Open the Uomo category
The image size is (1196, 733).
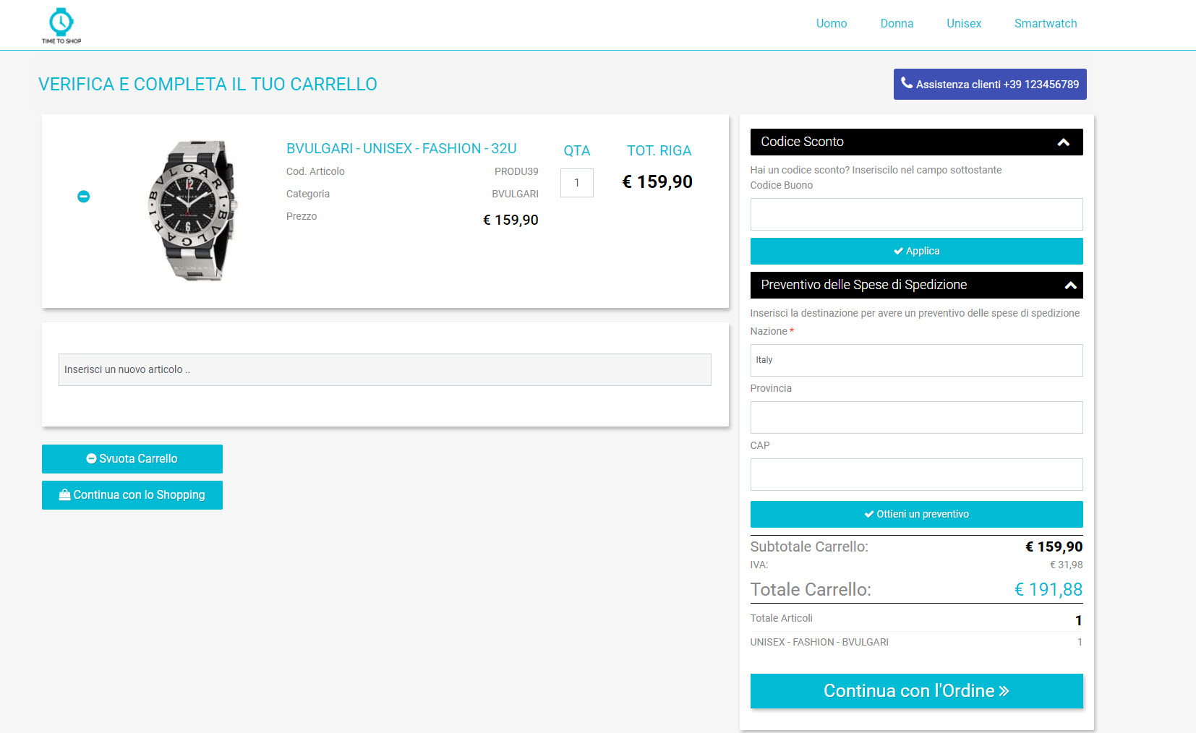click(x=831, y=24)
